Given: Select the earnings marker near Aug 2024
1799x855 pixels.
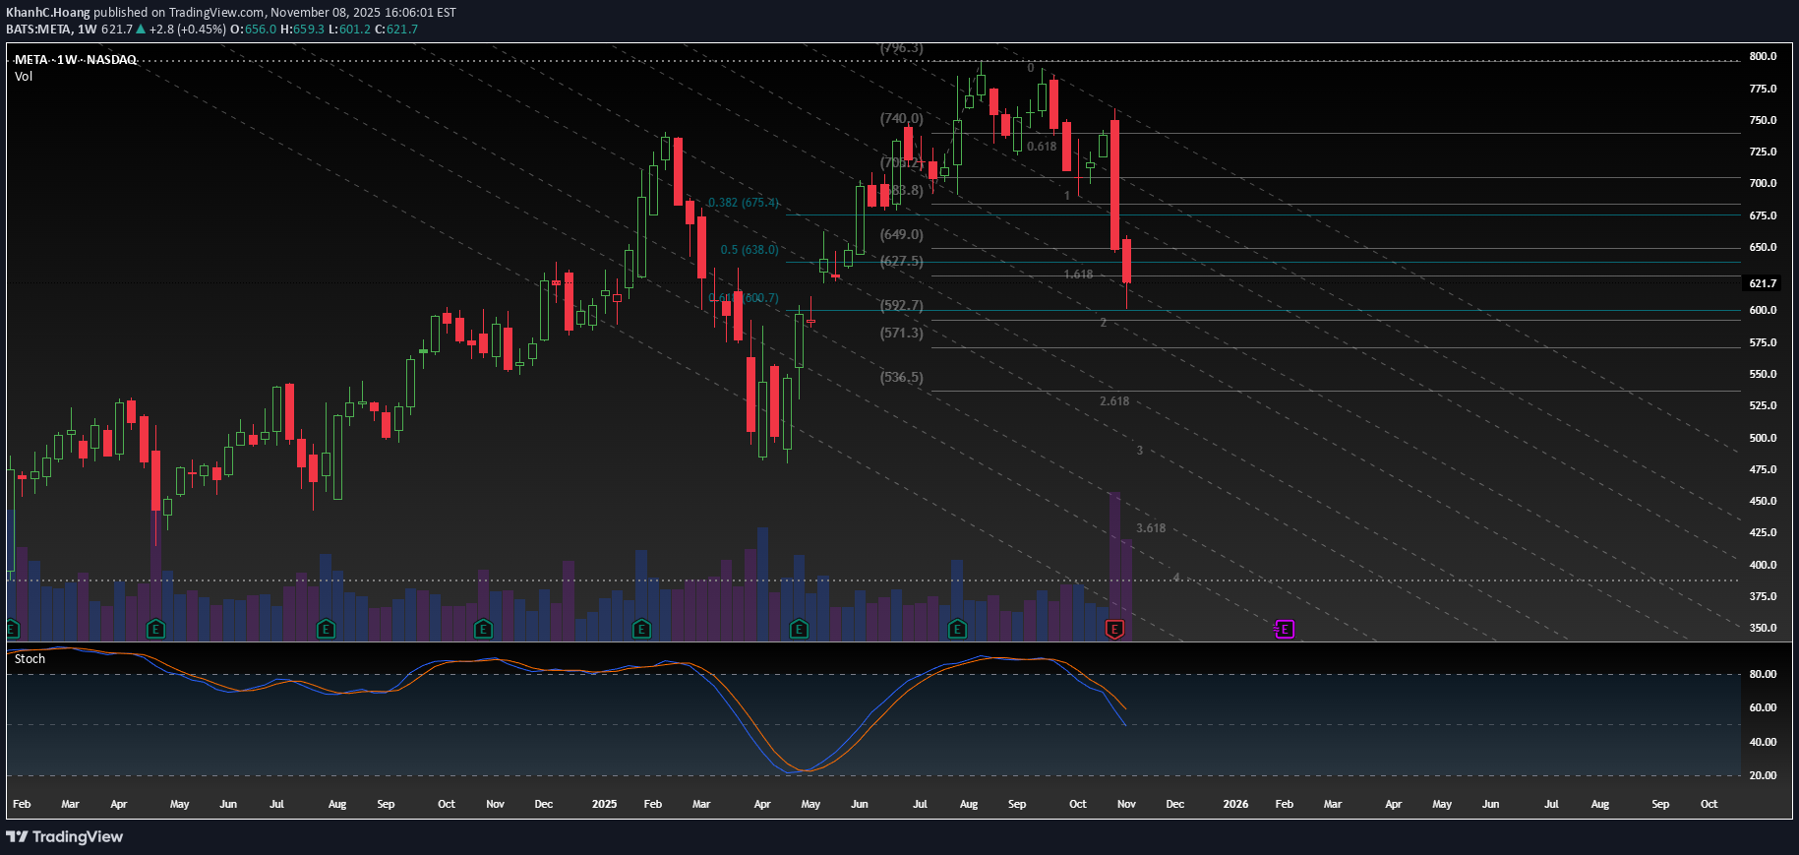Looking at the screenshot, I should pos(326,629).
